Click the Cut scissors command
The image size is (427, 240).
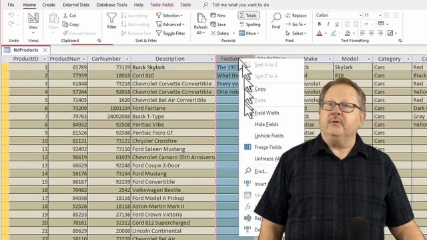click(x=69, y=15)
